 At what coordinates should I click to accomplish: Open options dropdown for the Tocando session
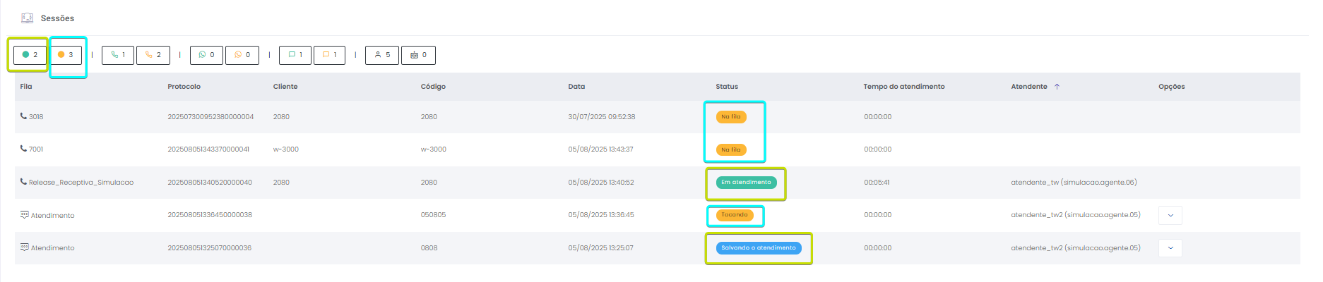[x=1170, y=215]
